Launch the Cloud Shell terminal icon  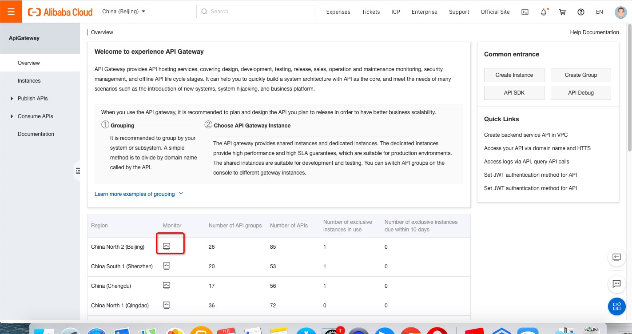[525, 12]
